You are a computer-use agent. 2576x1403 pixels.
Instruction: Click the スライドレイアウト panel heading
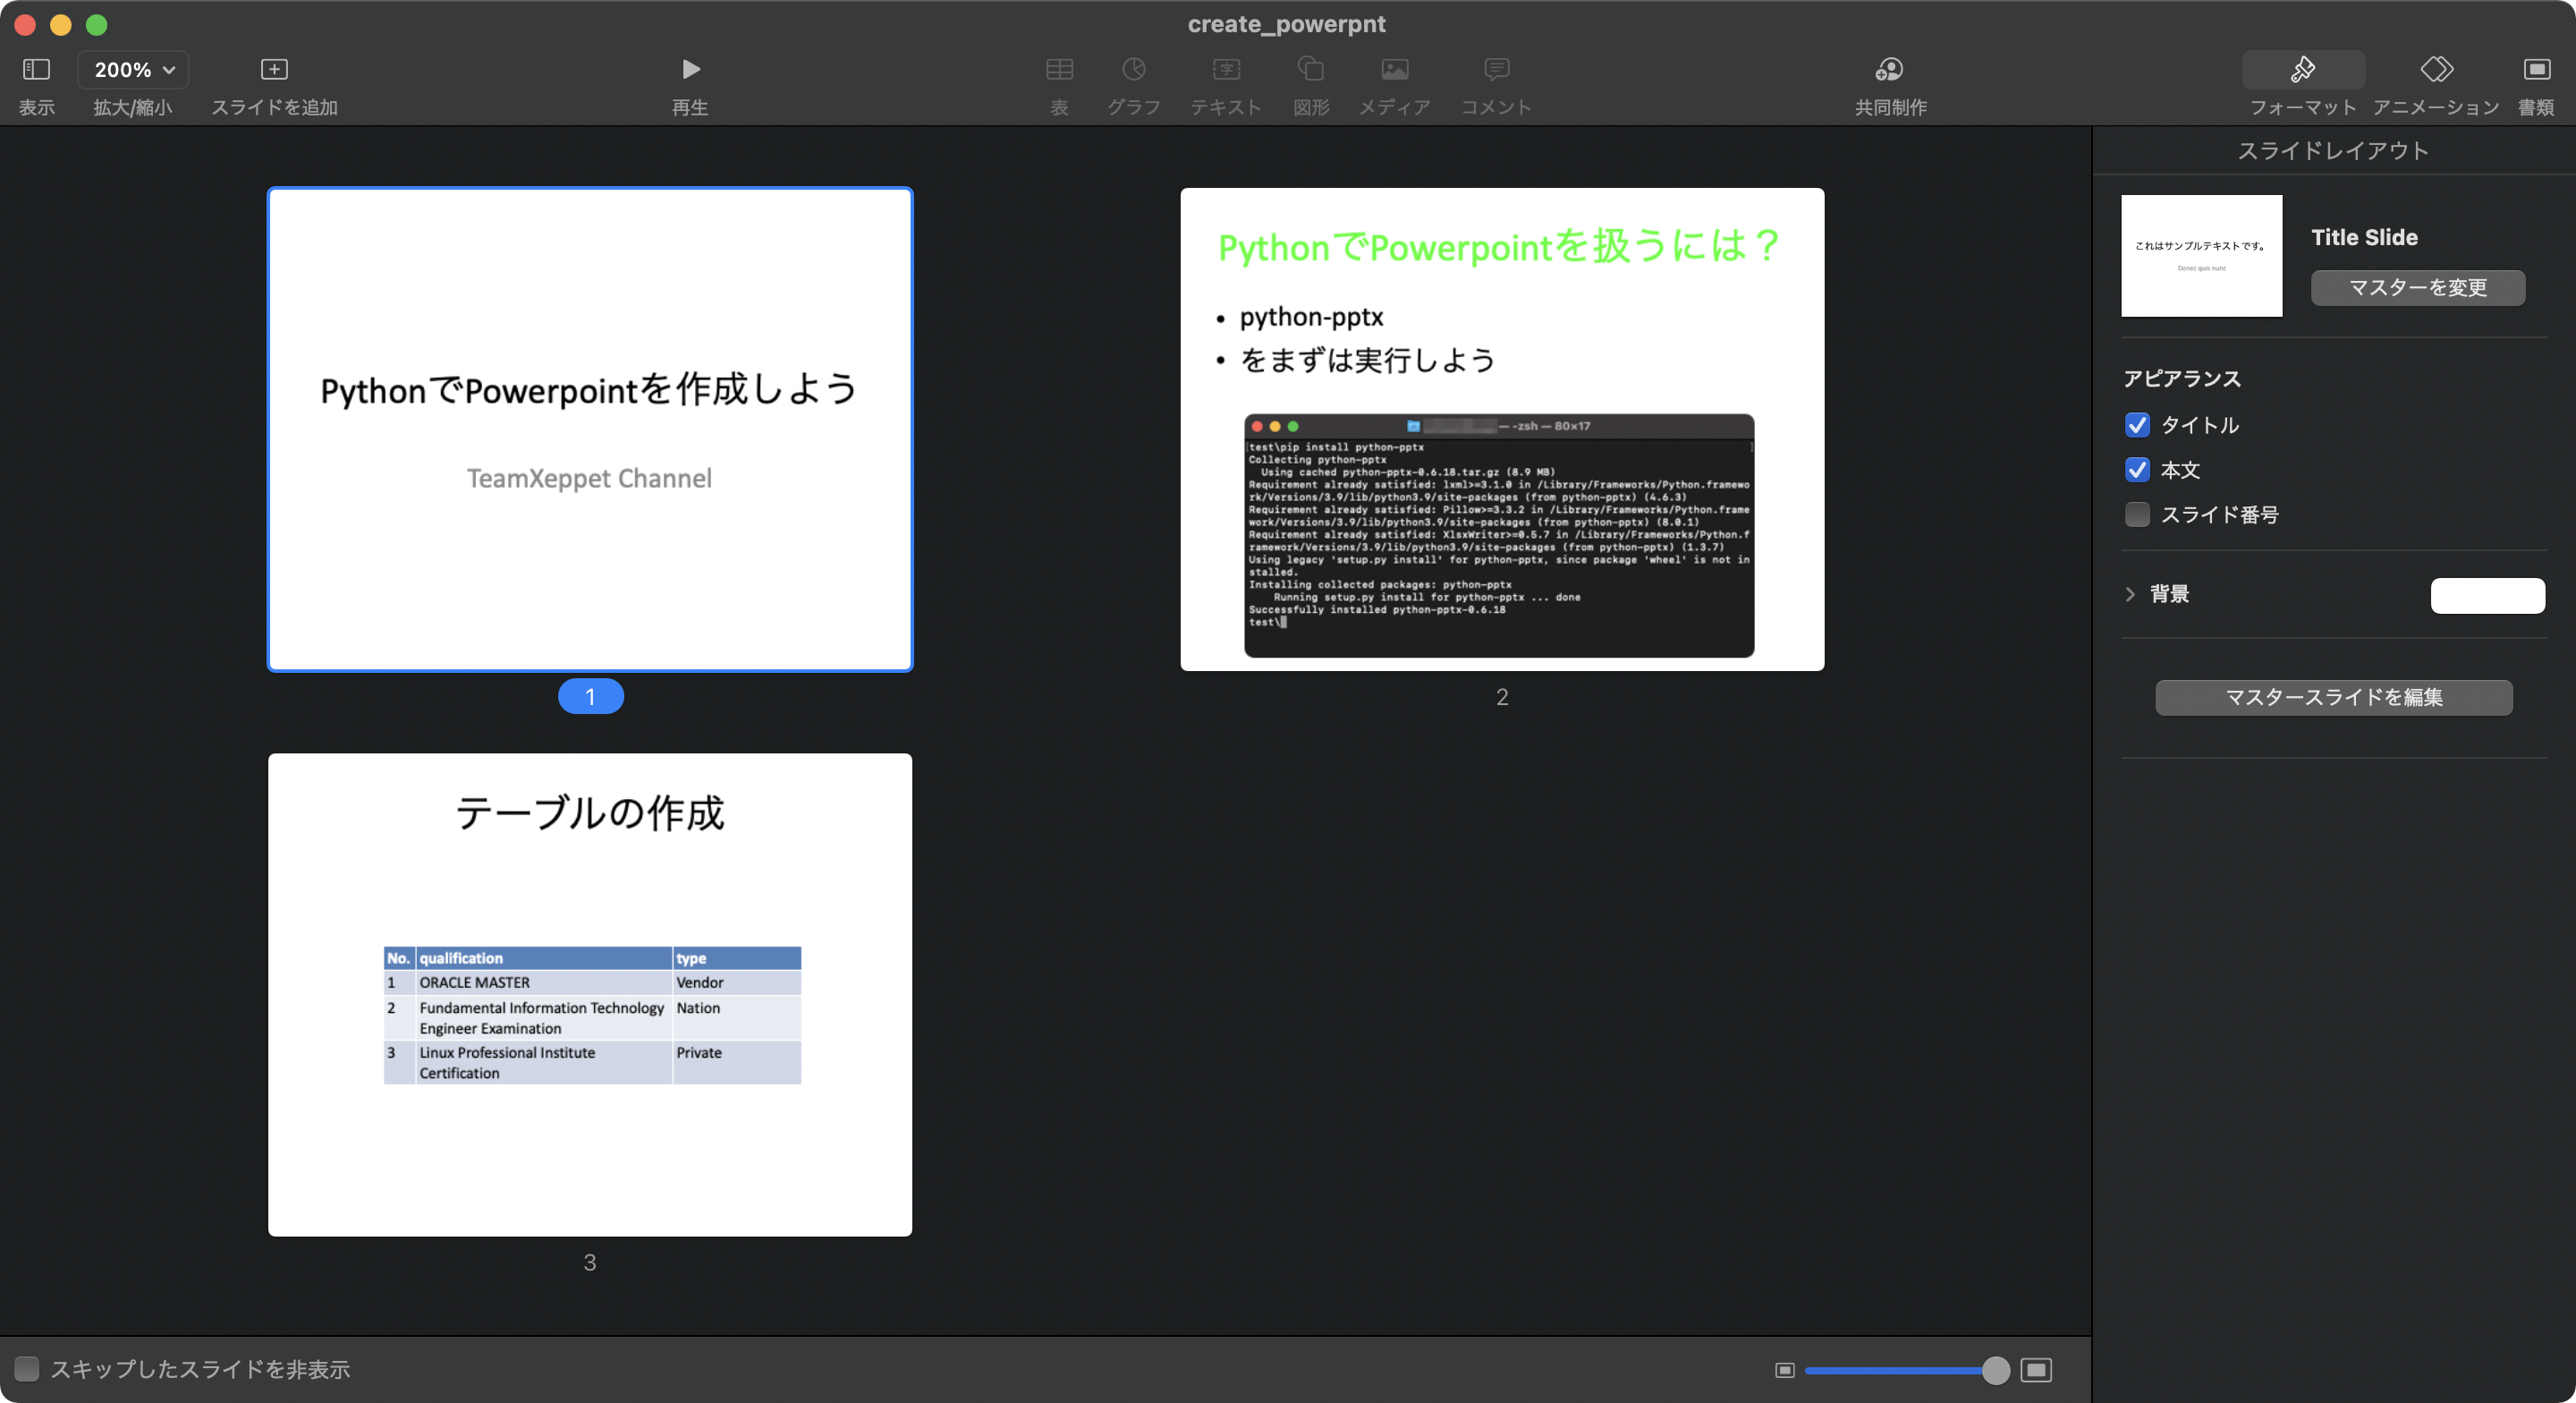tap(2332, 151)
